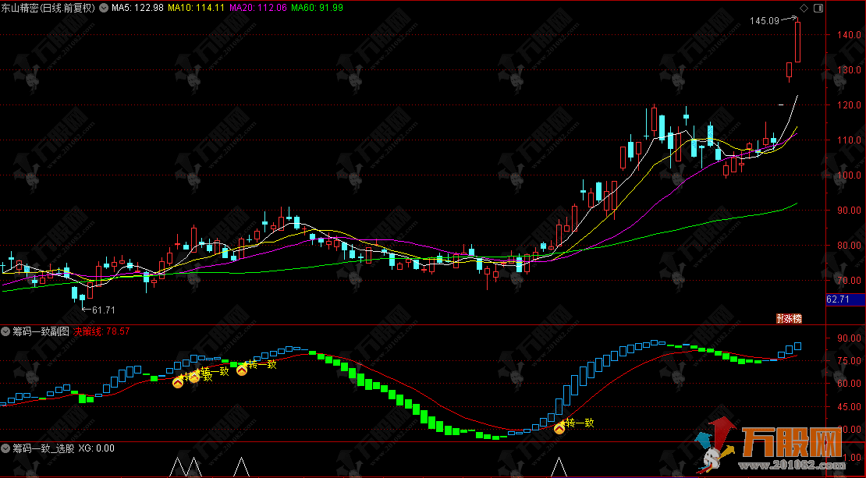The height and width of the screenshot is (478, 866).
Task: Click the 61.71 low price label
Action: (x=103, y=310)
